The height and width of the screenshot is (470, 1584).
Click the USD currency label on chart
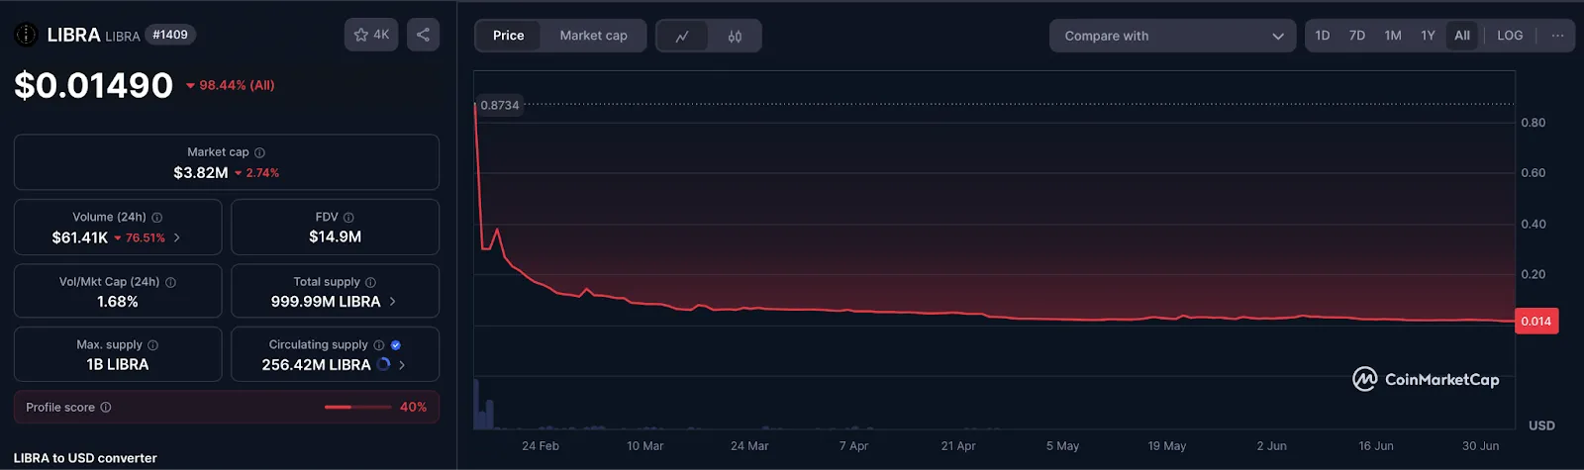(x=1541, y=425)
